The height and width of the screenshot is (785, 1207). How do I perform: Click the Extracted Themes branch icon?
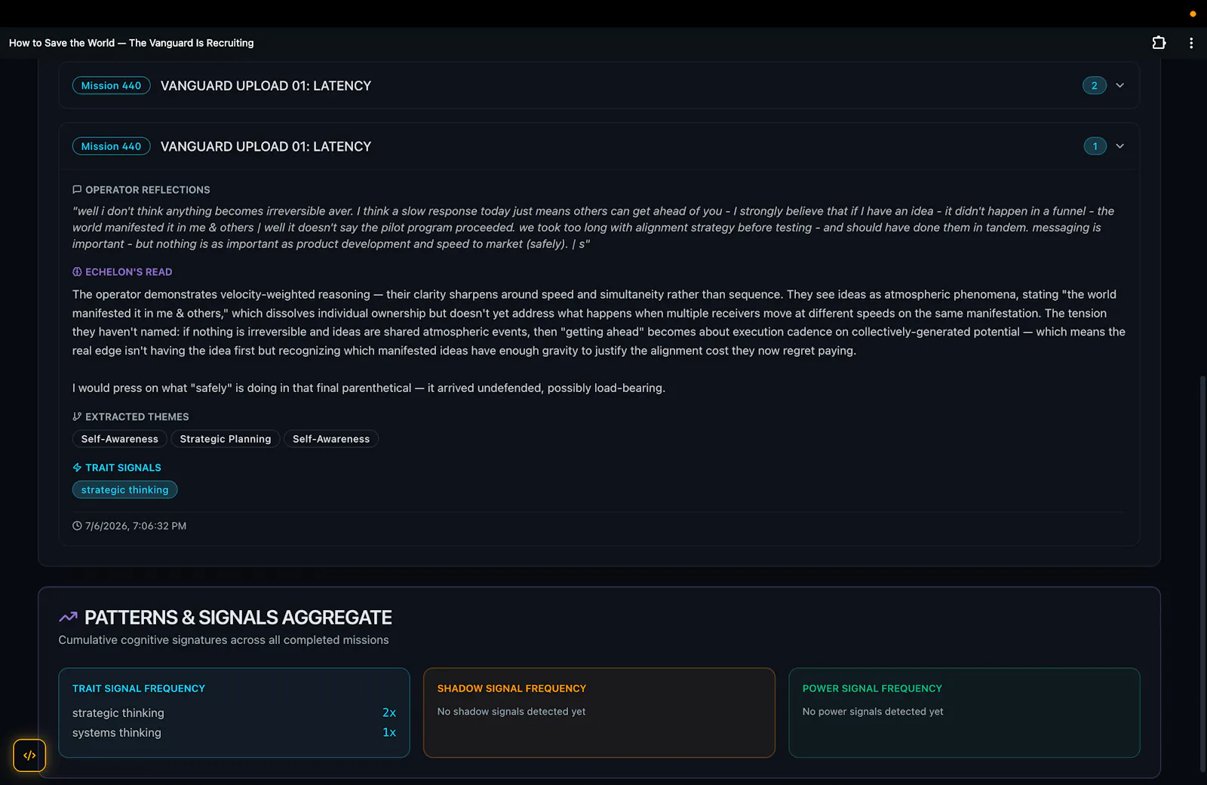(x=77, y=416)
